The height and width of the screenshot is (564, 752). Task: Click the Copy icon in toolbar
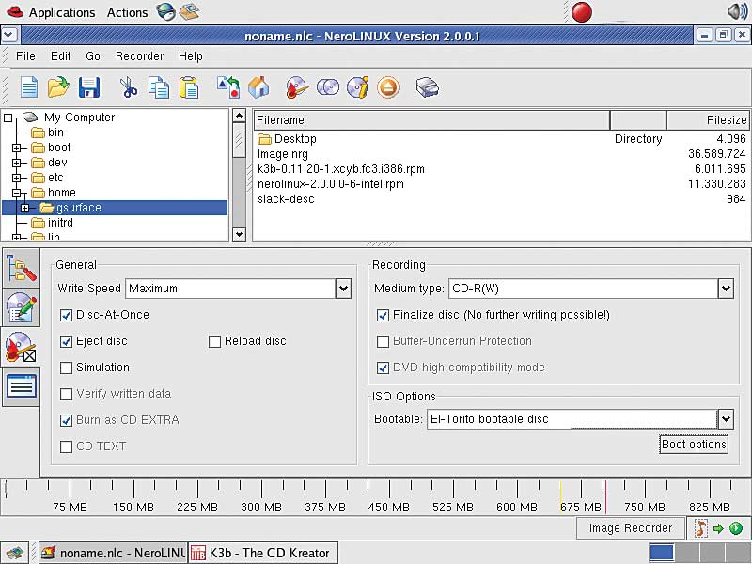click(158, 87)
